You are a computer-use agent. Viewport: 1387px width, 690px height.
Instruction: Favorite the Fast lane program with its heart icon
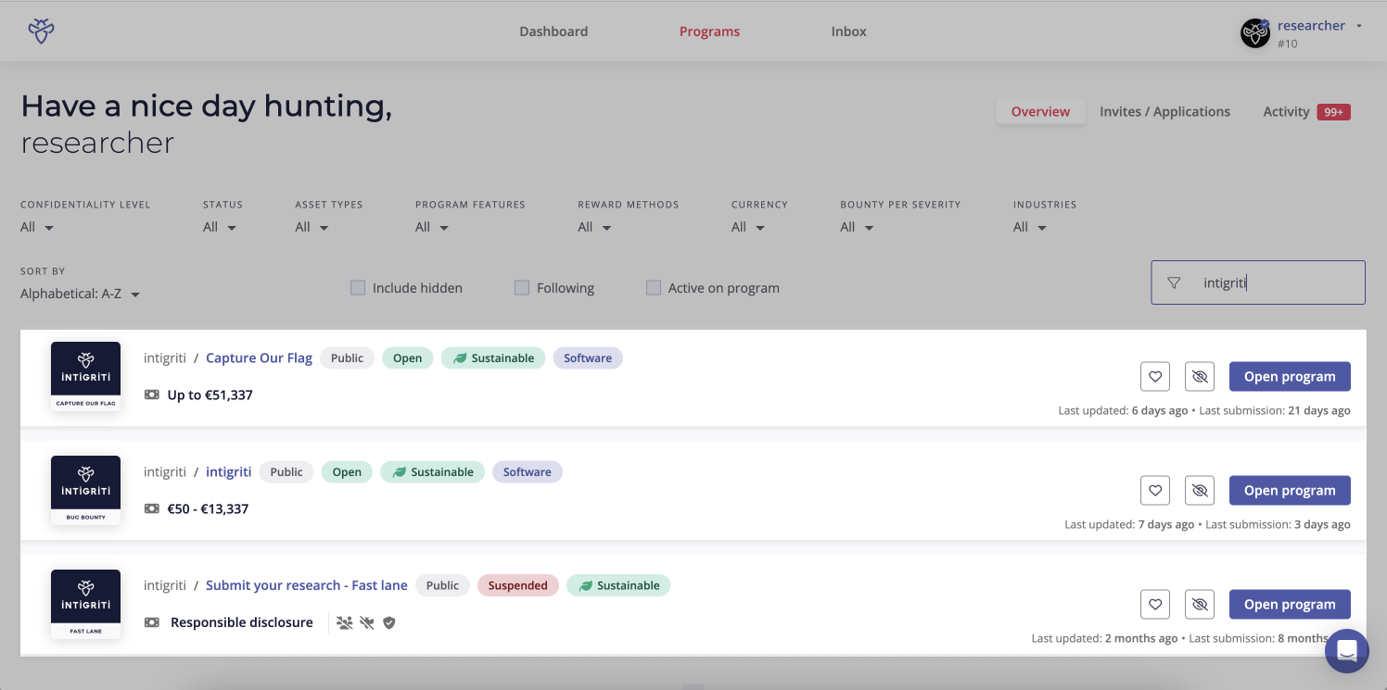click(x=1155, y=605)
